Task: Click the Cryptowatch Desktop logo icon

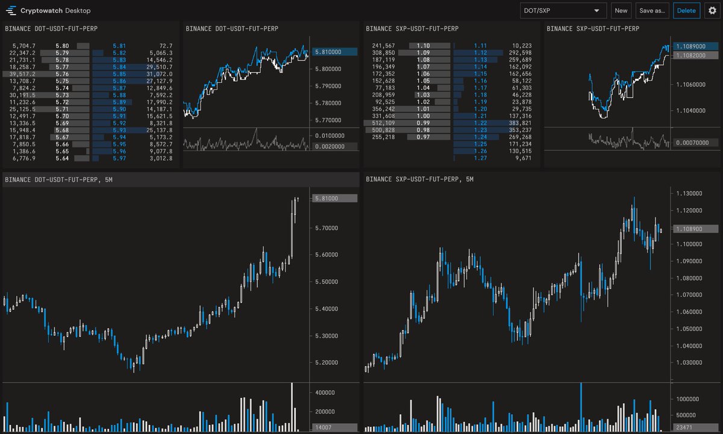Action: click(11, 10)
